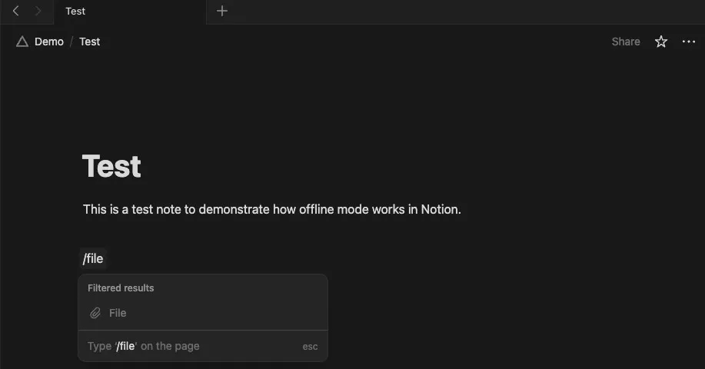Click the Test page title
This screenshot has width=705, height=369.
pyautogui.click(x=111, y=166)
